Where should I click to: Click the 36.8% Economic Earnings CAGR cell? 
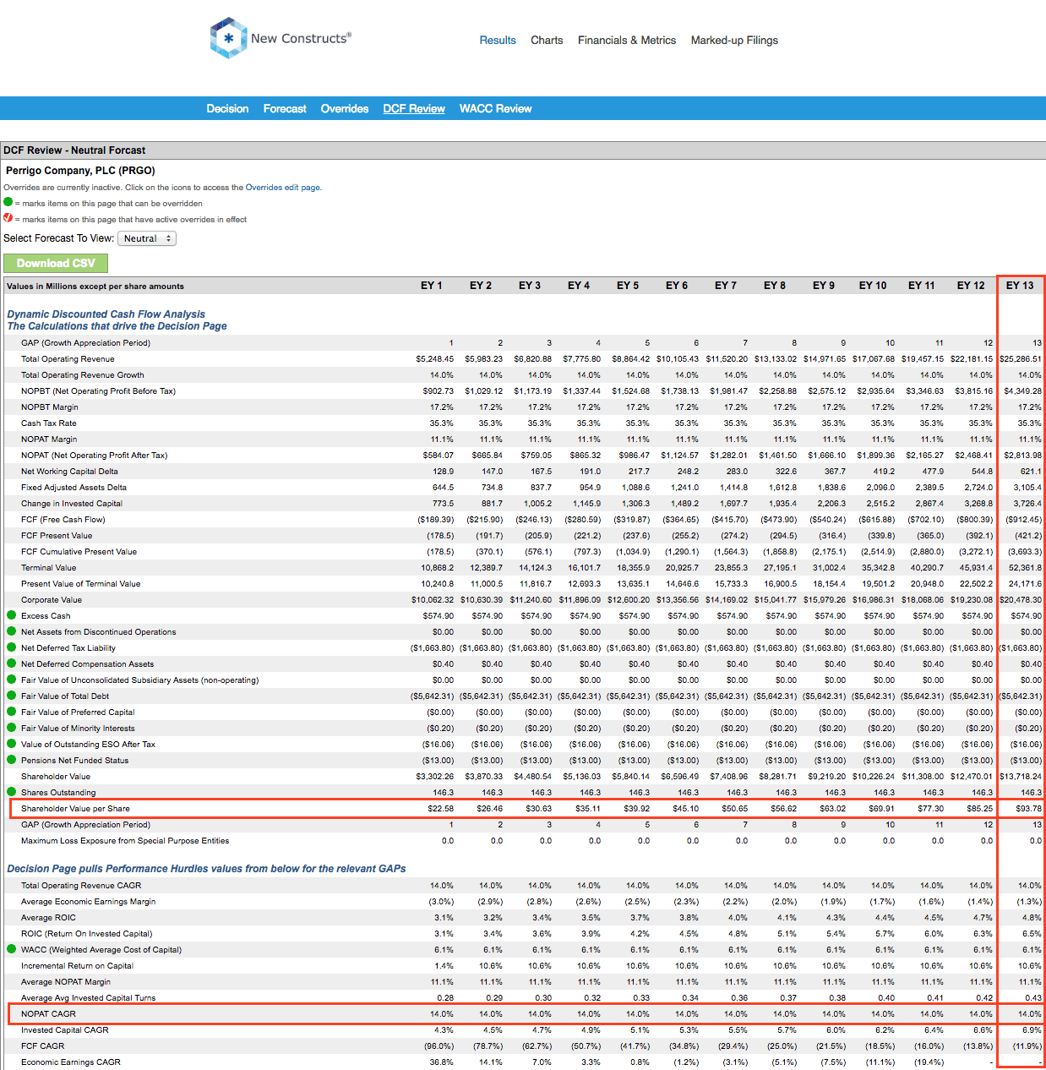[x=441, y=1062]
